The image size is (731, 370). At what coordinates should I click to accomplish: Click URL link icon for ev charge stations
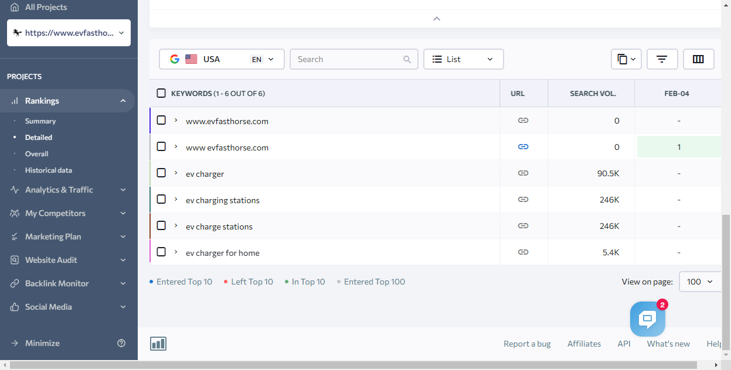pos(523,226)
